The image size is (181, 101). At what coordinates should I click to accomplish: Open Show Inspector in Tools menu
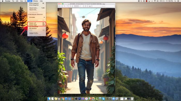(x=36, y=3)
